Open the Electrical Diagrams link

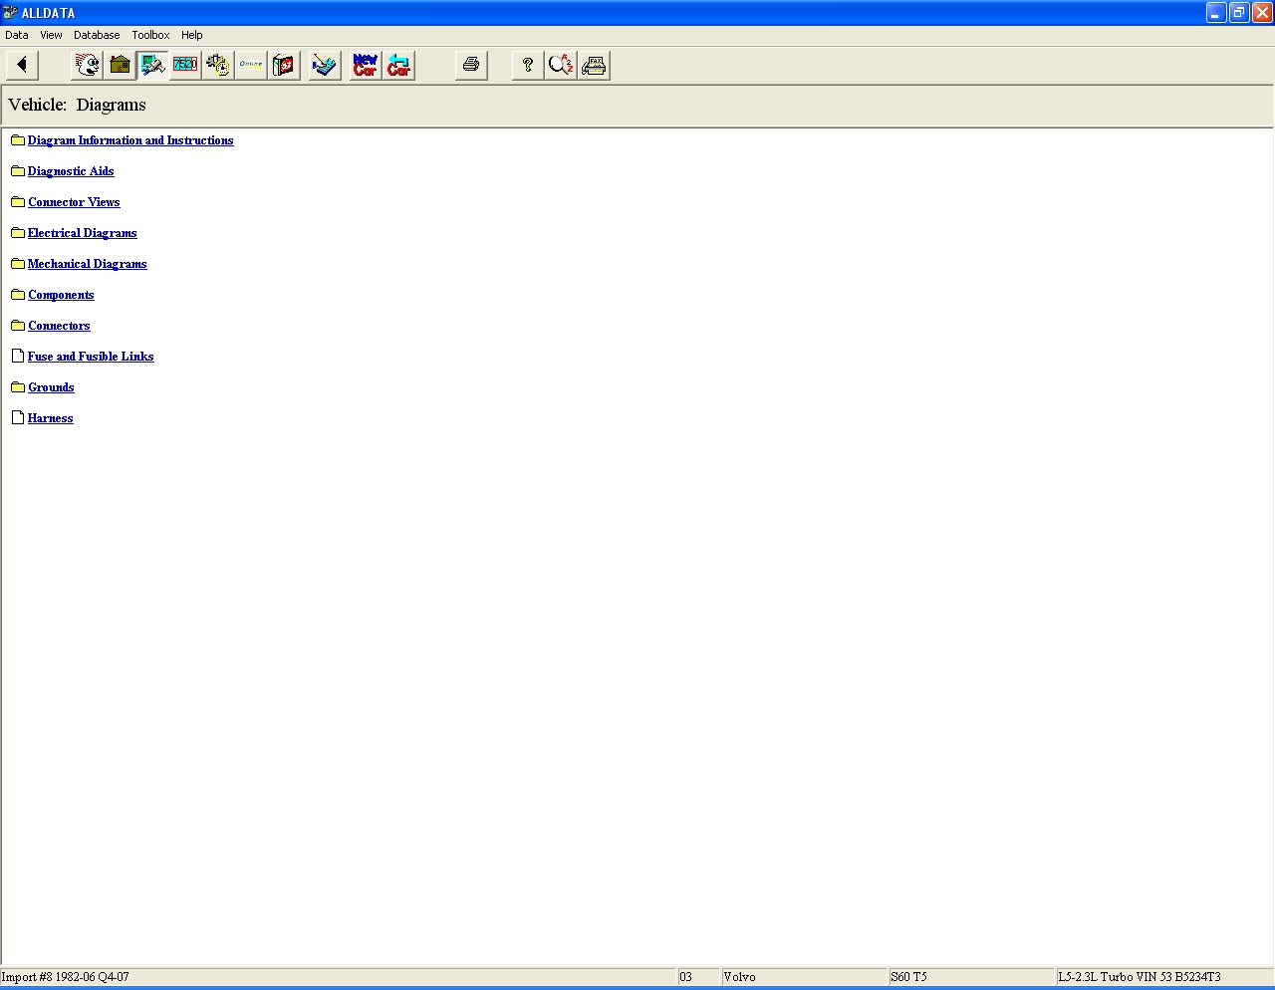click(x=83, y=233)
